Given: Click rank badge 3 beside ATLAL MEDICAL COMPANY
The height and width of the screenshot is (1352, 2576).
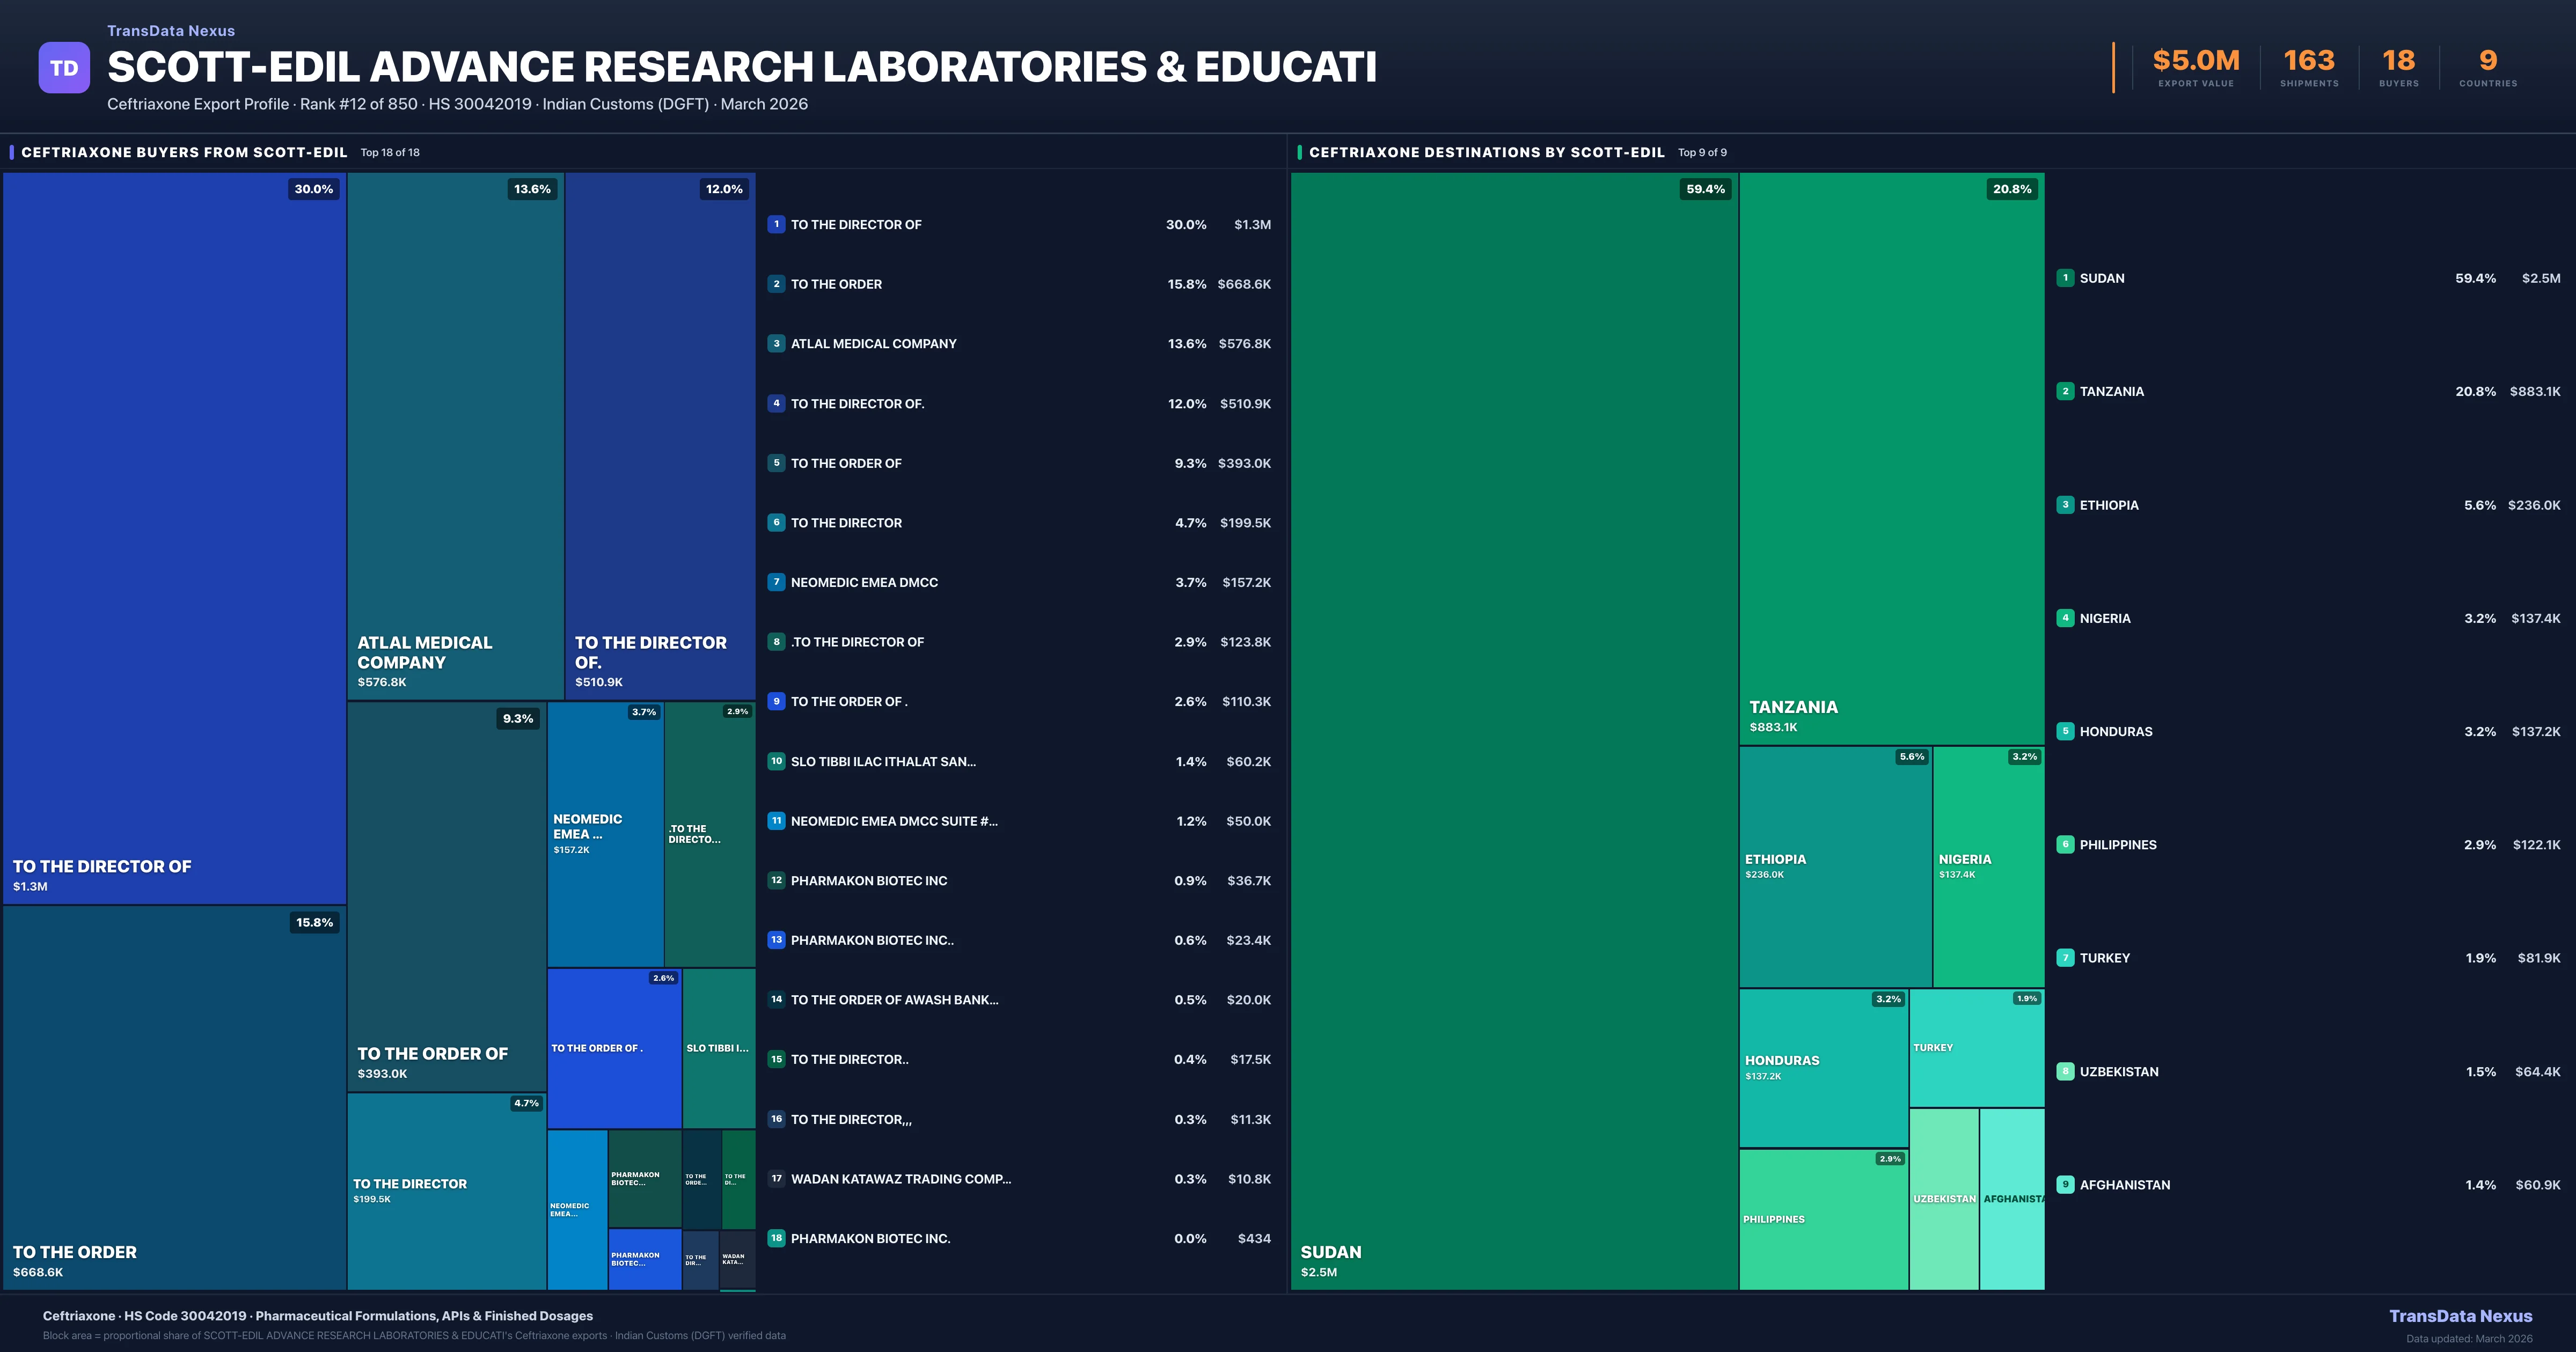Looking at the screenshot, I should click(x=776, y=343).
